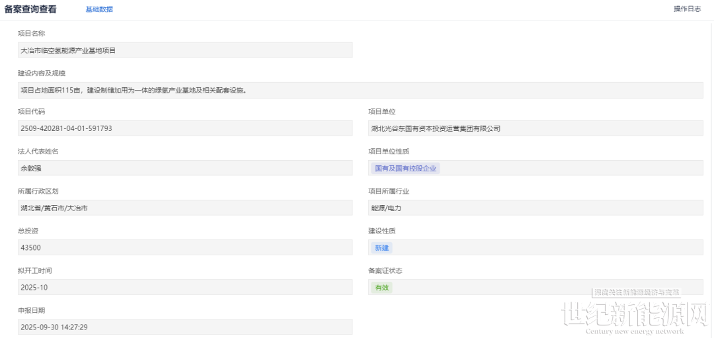Select the 申报日期 timestamp field

click(x=185, y=327)
